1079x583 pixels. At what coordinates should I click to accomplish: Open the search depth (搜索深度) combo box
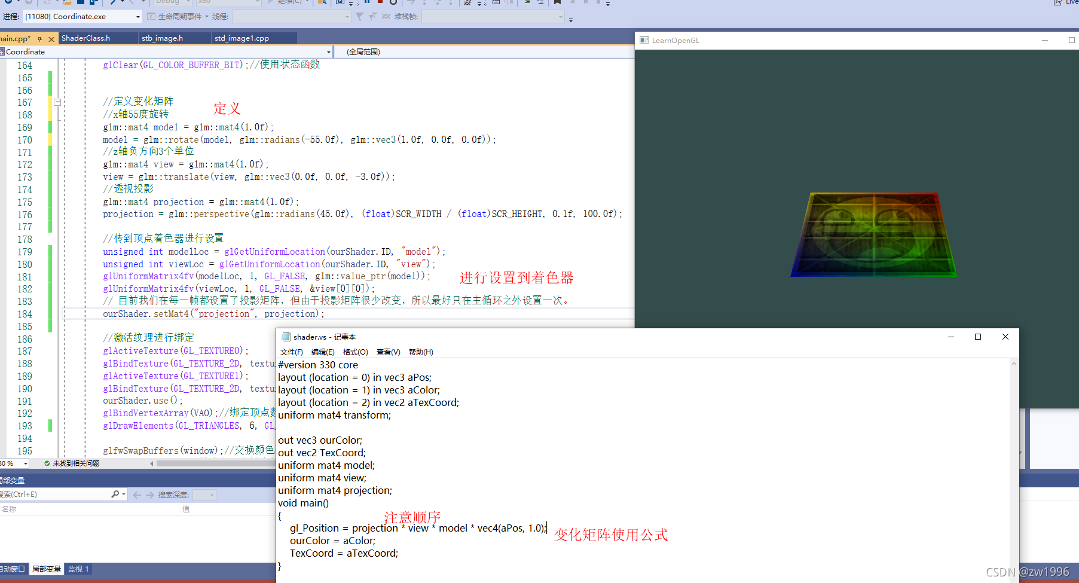pos(204,495)
